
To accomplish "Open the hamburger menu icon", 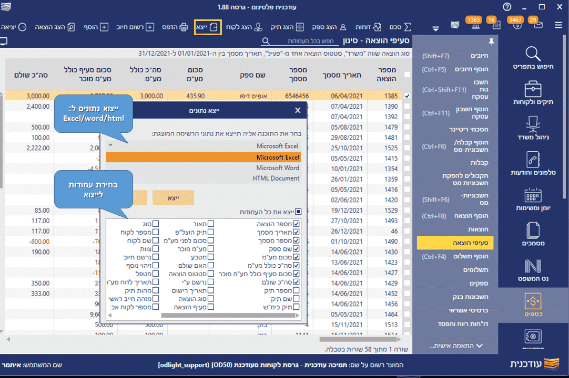I will click(x=558, y=25).
